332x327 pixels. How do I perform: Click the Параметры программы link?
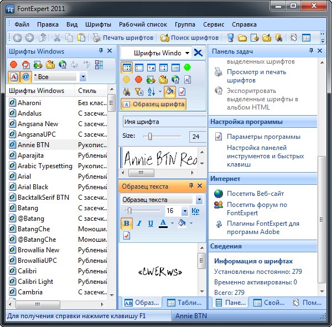263,136
